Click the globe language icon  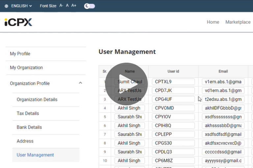7,6
